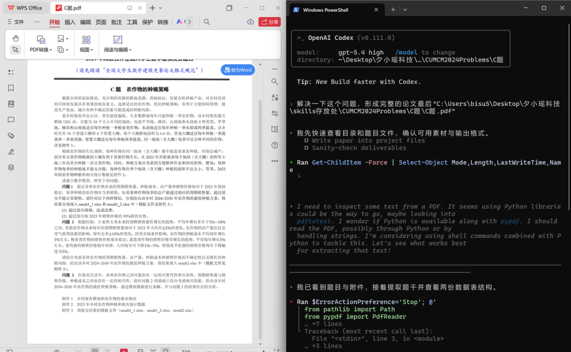
Task: Click the search magnifier in right sidebar
Action: pos(275,81)
